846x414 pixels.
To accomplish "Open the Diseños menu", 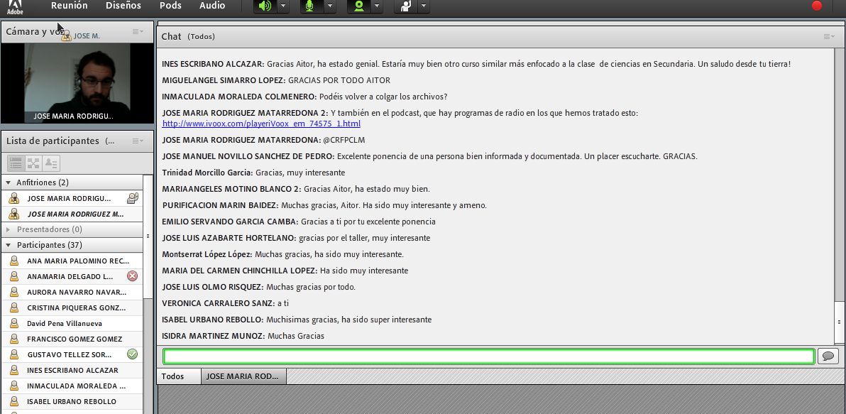I will (x=123, y=6).
